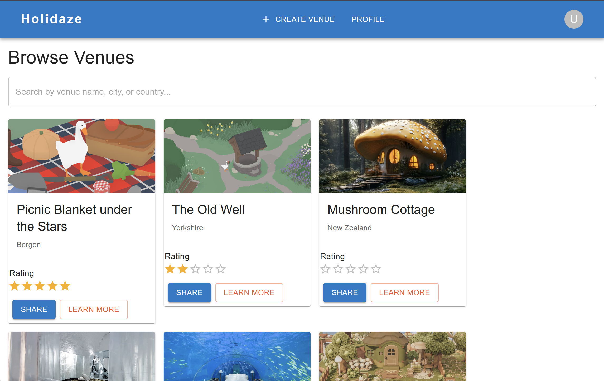Open the user avatar menu

(x=574, y=19)
